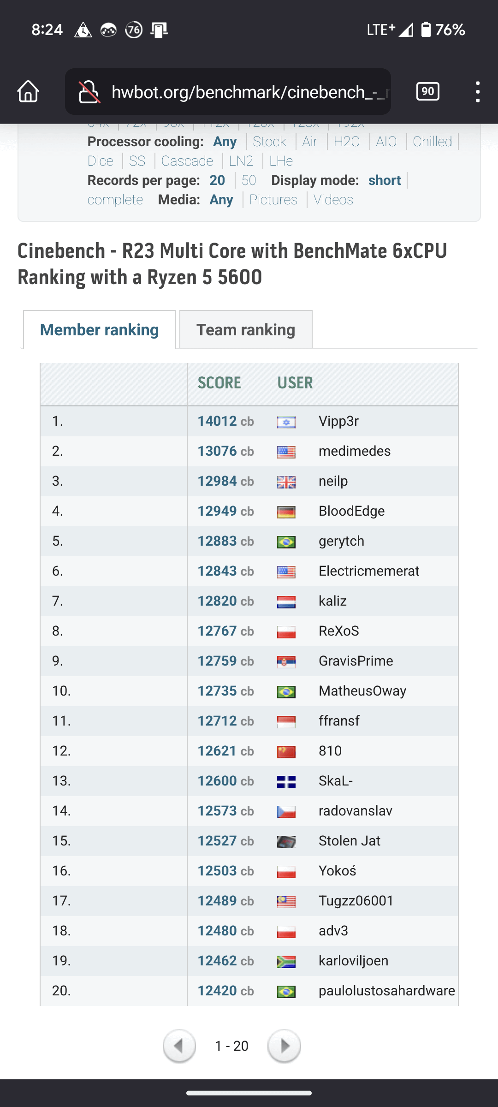
Task: Set records per page to 50
Action: click(249, 180)
